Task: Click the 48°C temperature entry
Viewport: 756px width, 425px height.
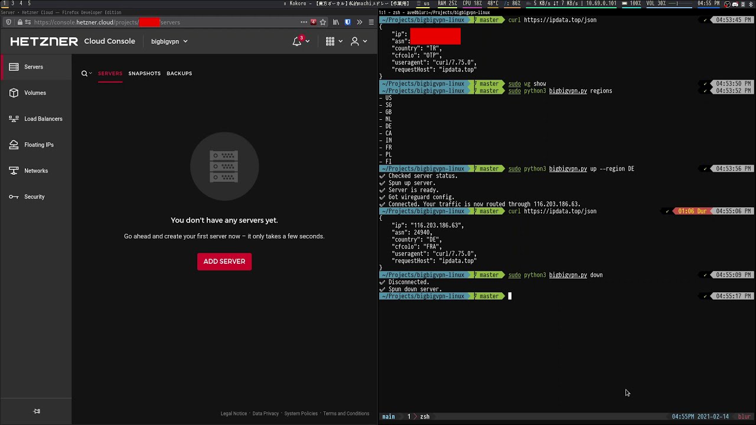Action: (x=493, y=4)
